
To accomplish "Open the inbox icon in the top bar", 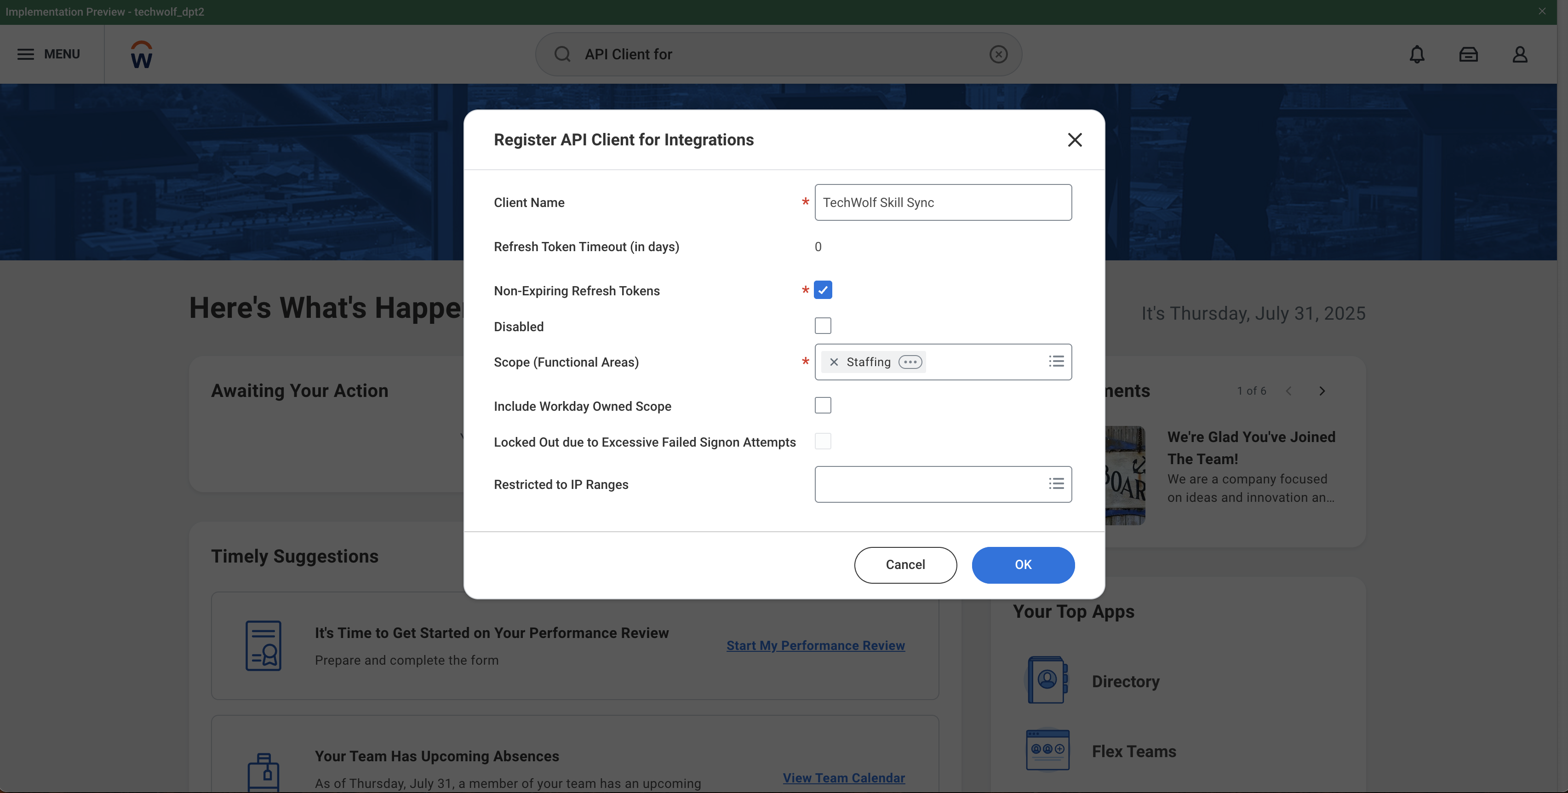I will [1468, 54].
